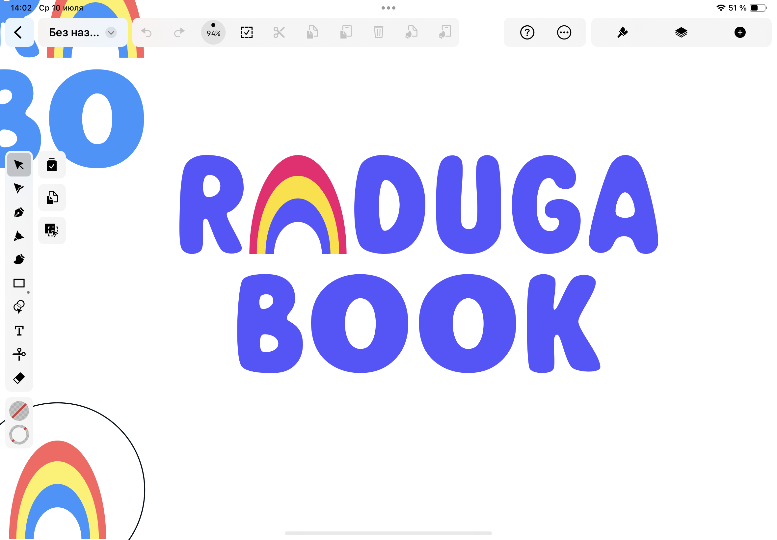This screenshot has width=777, height=540.
Task: Expand the document title dropdown chevron
Action: tap(111, 33)
